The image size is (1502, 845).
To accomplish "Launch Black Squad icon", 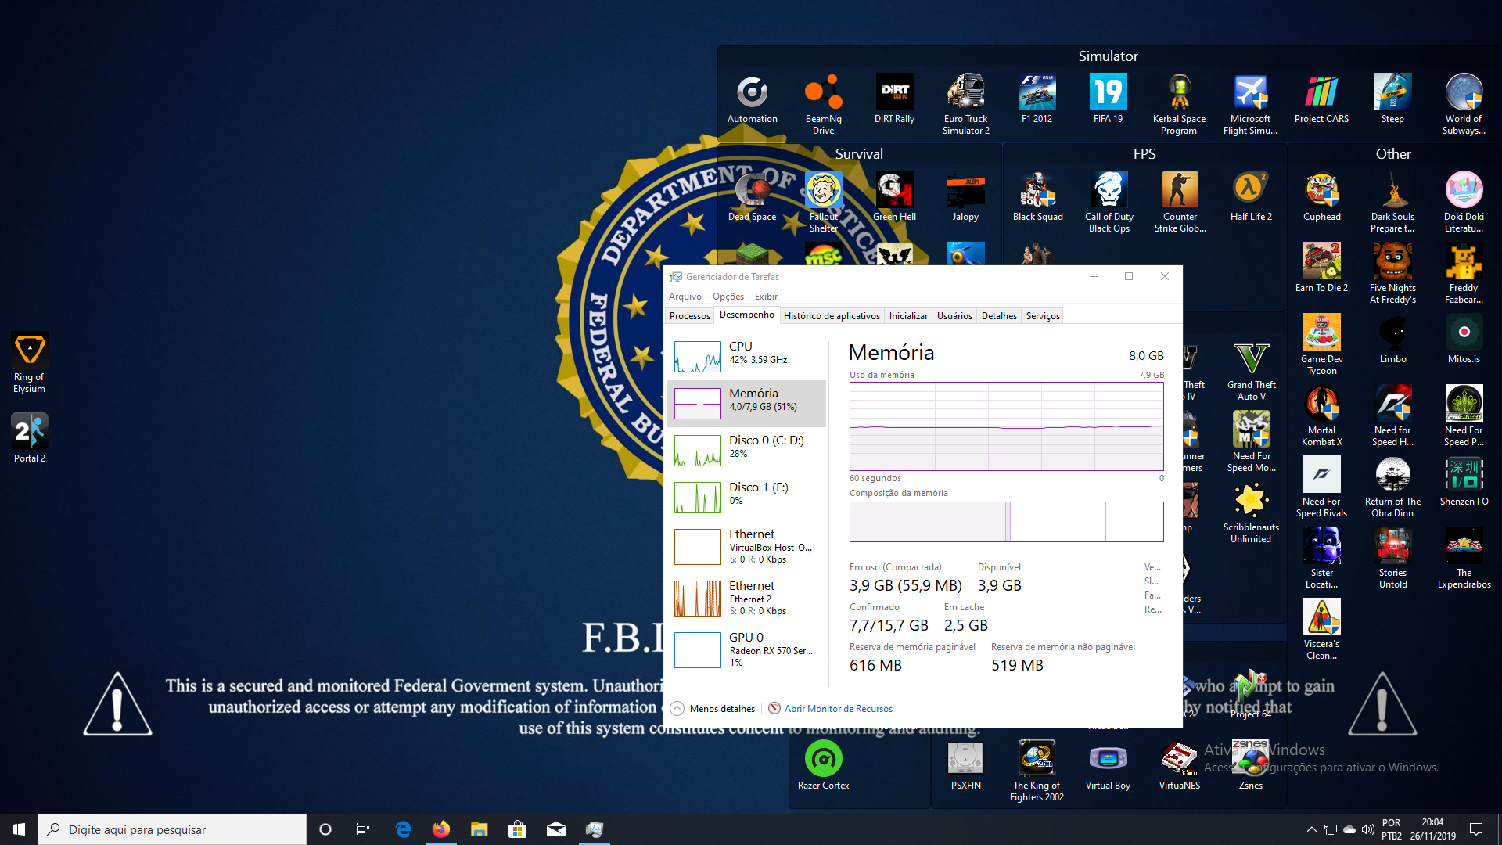I will 1037,197.
